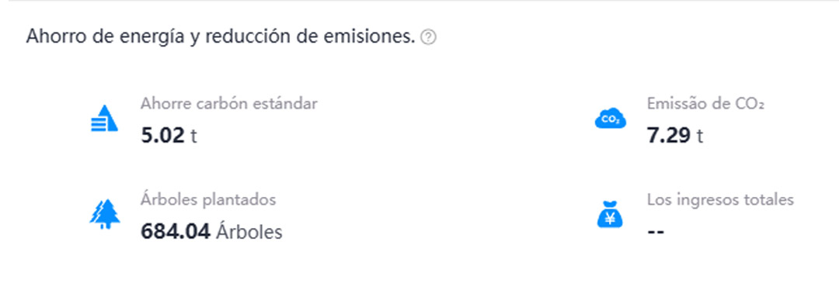Click the 7.29 CO₂ emission value
839x290 pixels.
coord(669,136)
